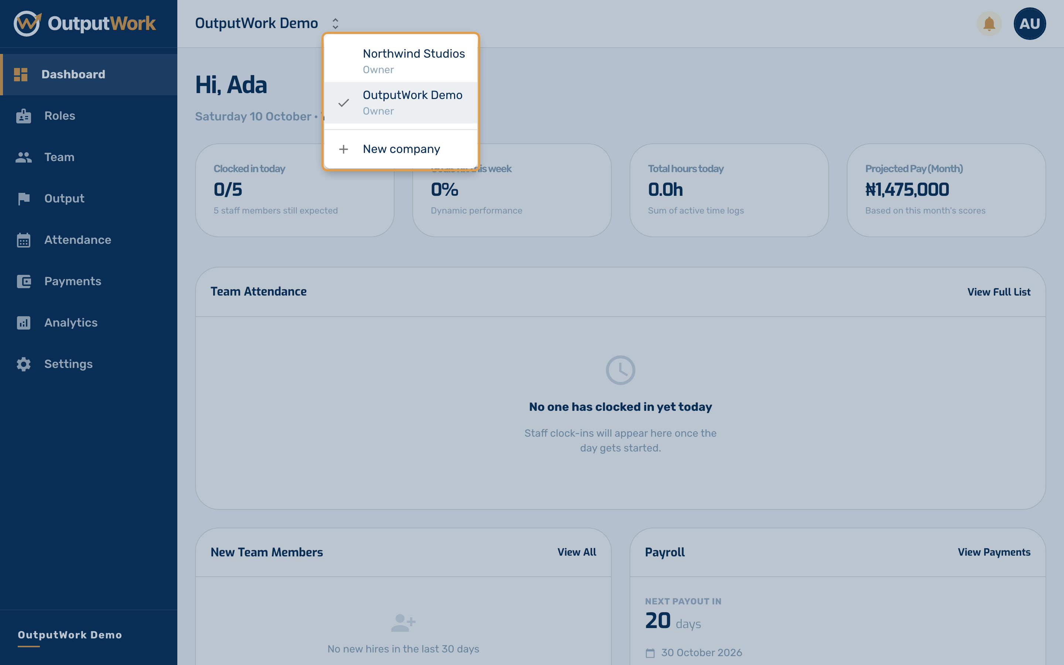This screenshot has width=1064, height=665.
Task: Open the Settings gear icon
Action: click(24, 364)
